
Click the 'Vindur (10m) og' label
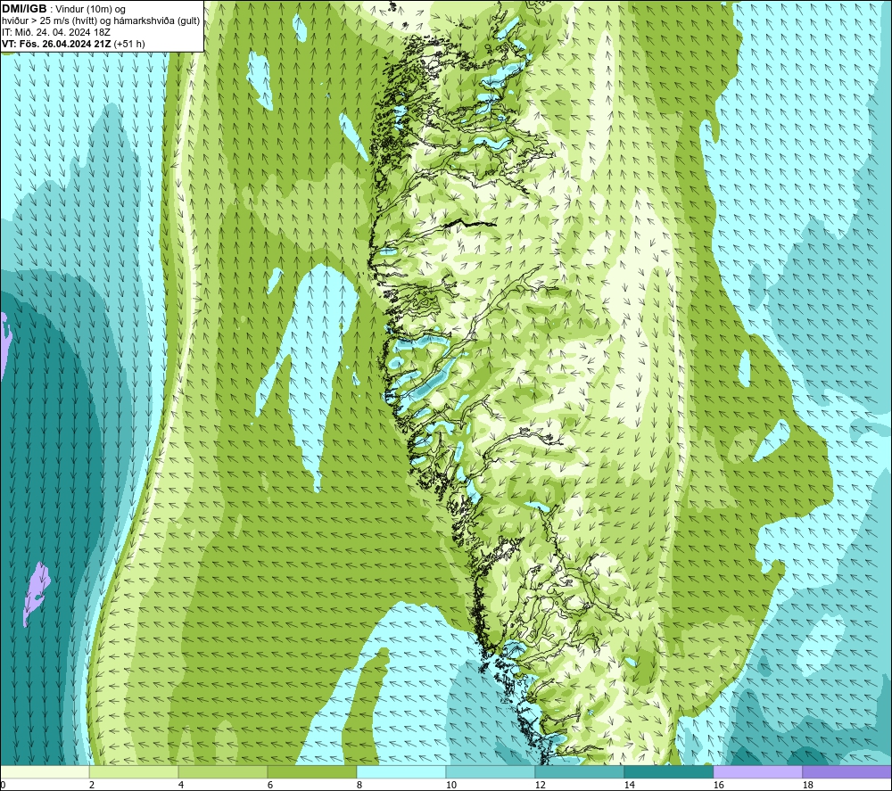(90, 10)
